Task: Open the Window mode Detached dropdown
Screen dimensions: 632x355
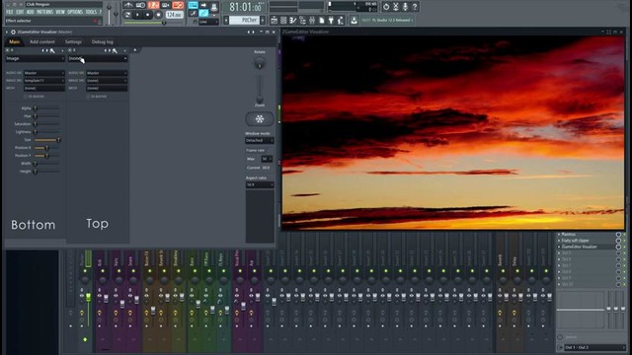Action: [260, 140]
